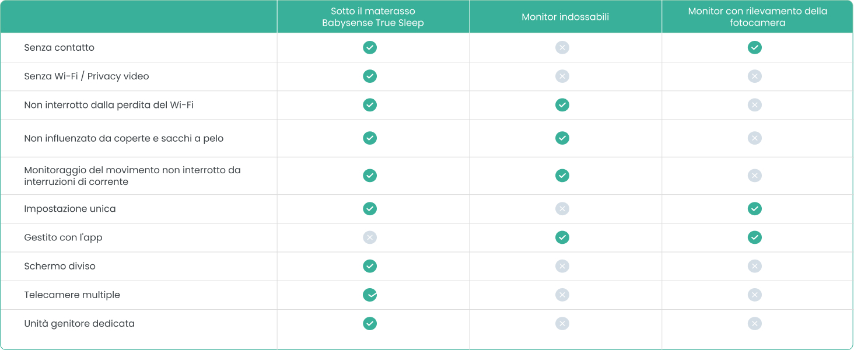Click the Senza Wi-Fi / Privacy video label
The width and height of the screenshot is (854, 350).
tap(86, 76)
